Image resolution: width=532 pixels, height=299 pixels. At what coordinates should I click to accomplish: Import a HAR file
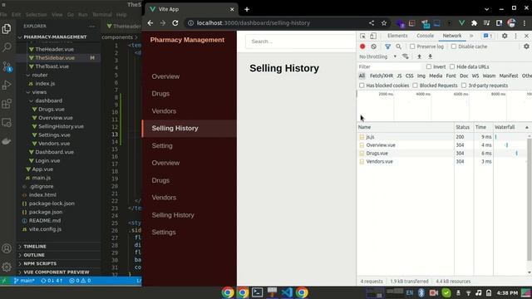tap(419, 56)
